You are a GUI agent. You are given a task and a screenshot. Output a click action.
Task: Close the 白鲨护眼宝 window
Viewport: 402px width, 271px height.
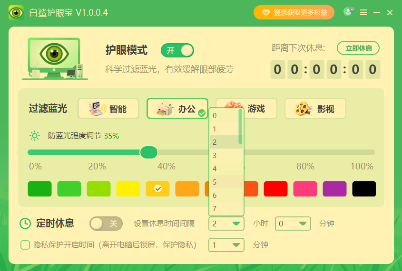390,12
